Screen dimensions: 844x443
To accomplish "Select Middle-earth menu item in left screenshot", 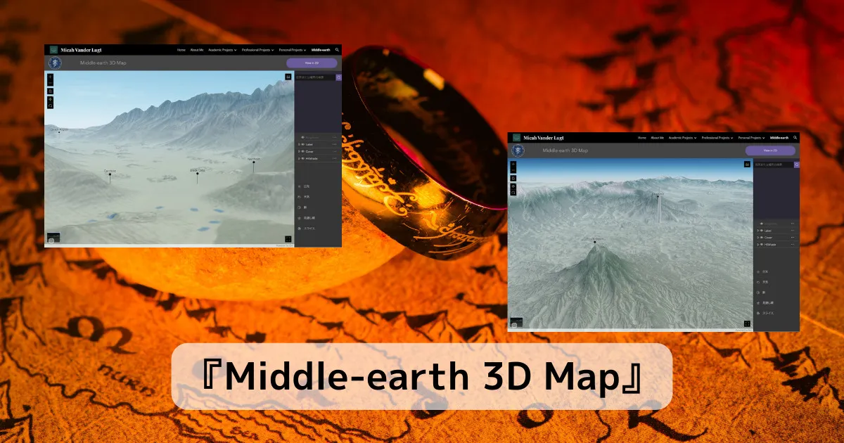I will click(x=321, y=50).
